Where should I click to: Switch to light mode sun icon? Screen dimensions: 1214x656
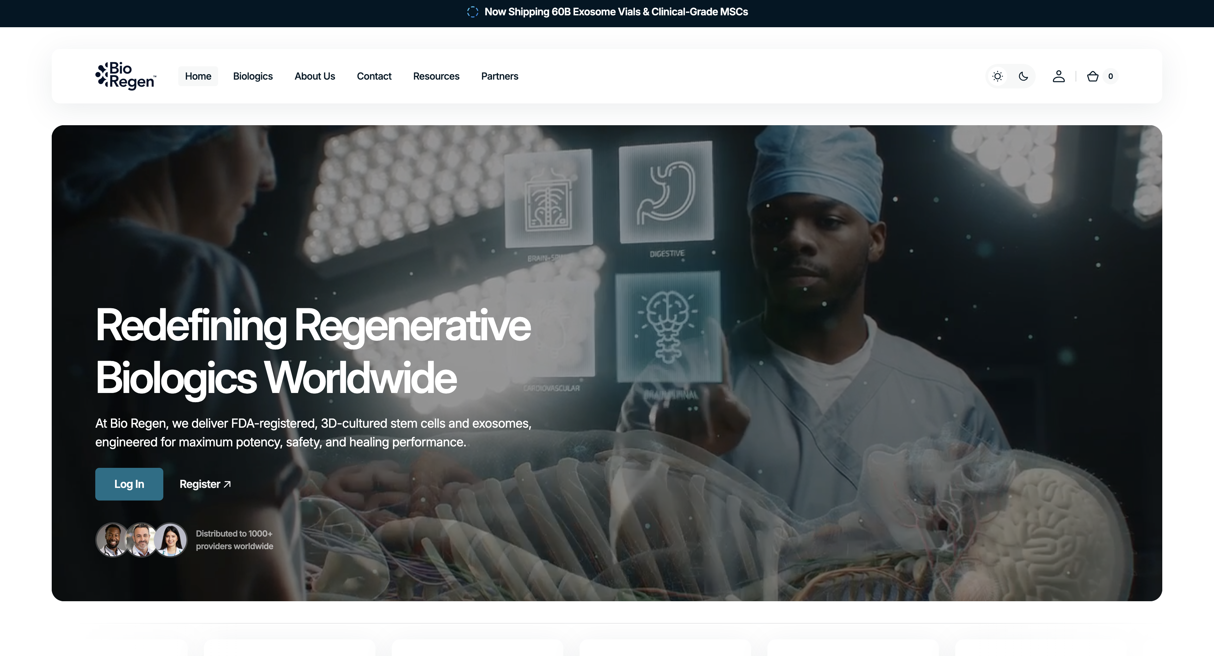pyautogui.click(x=997, y=76)
